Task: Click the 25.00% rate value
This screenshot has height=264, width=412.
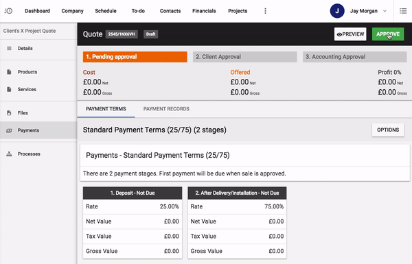Action: [169, 206]
